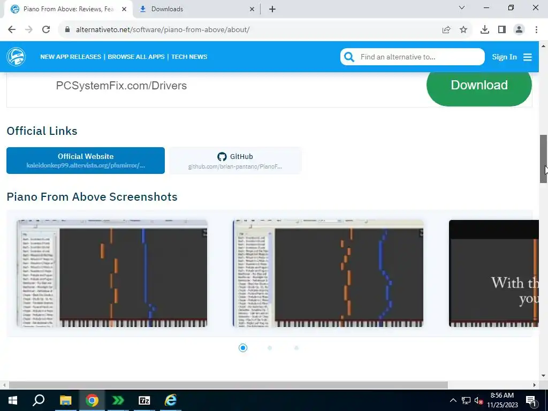Show hidden system tray icons
This screenshot has height=411, width=548.
(x=453, y=400)
